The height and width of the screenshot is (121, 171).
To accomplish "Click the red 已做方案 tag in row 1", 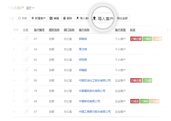I will [x=136, y=39].
